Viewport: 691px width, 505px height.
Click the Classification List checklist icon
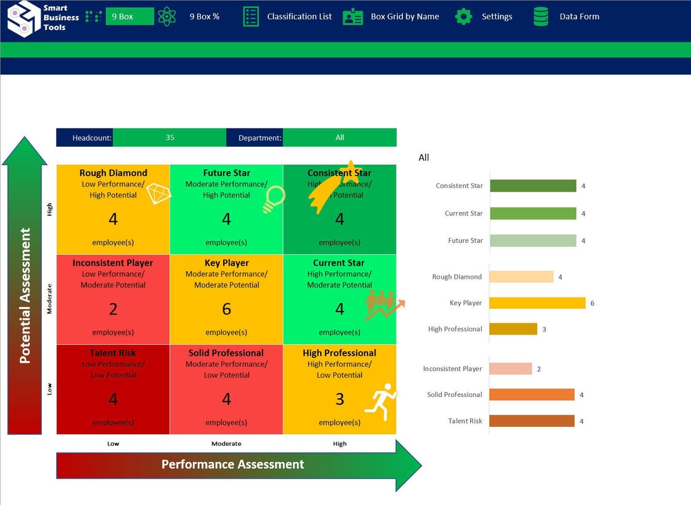click(250, 16)
